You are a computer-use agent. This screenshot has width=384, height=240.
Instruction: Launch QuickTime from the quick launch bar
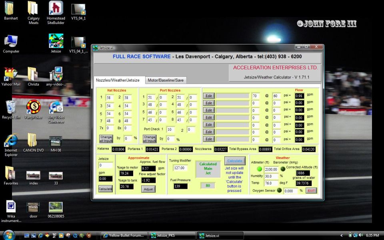tap(75, 236)
